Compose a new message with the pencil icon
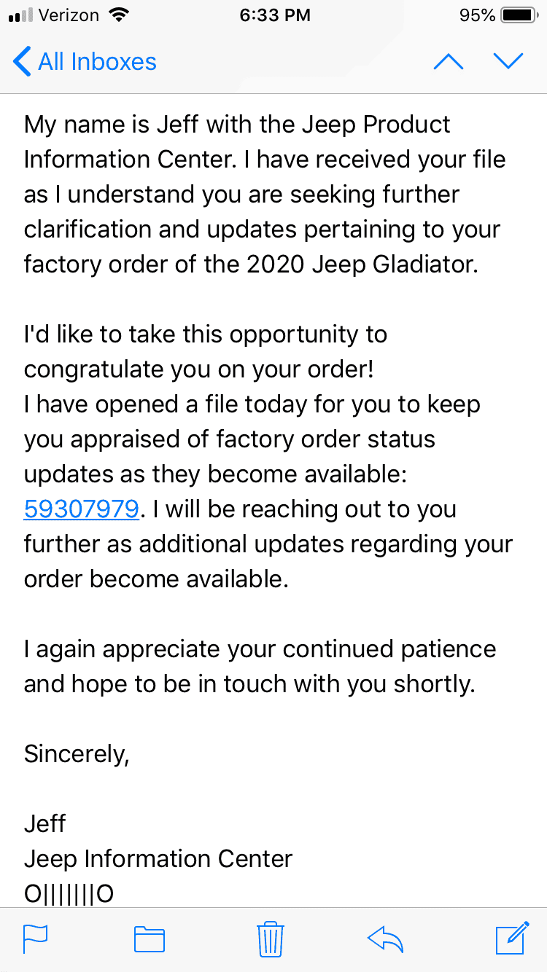The width and height of the screenshot is (547, 972). click(x=512, y=938)
